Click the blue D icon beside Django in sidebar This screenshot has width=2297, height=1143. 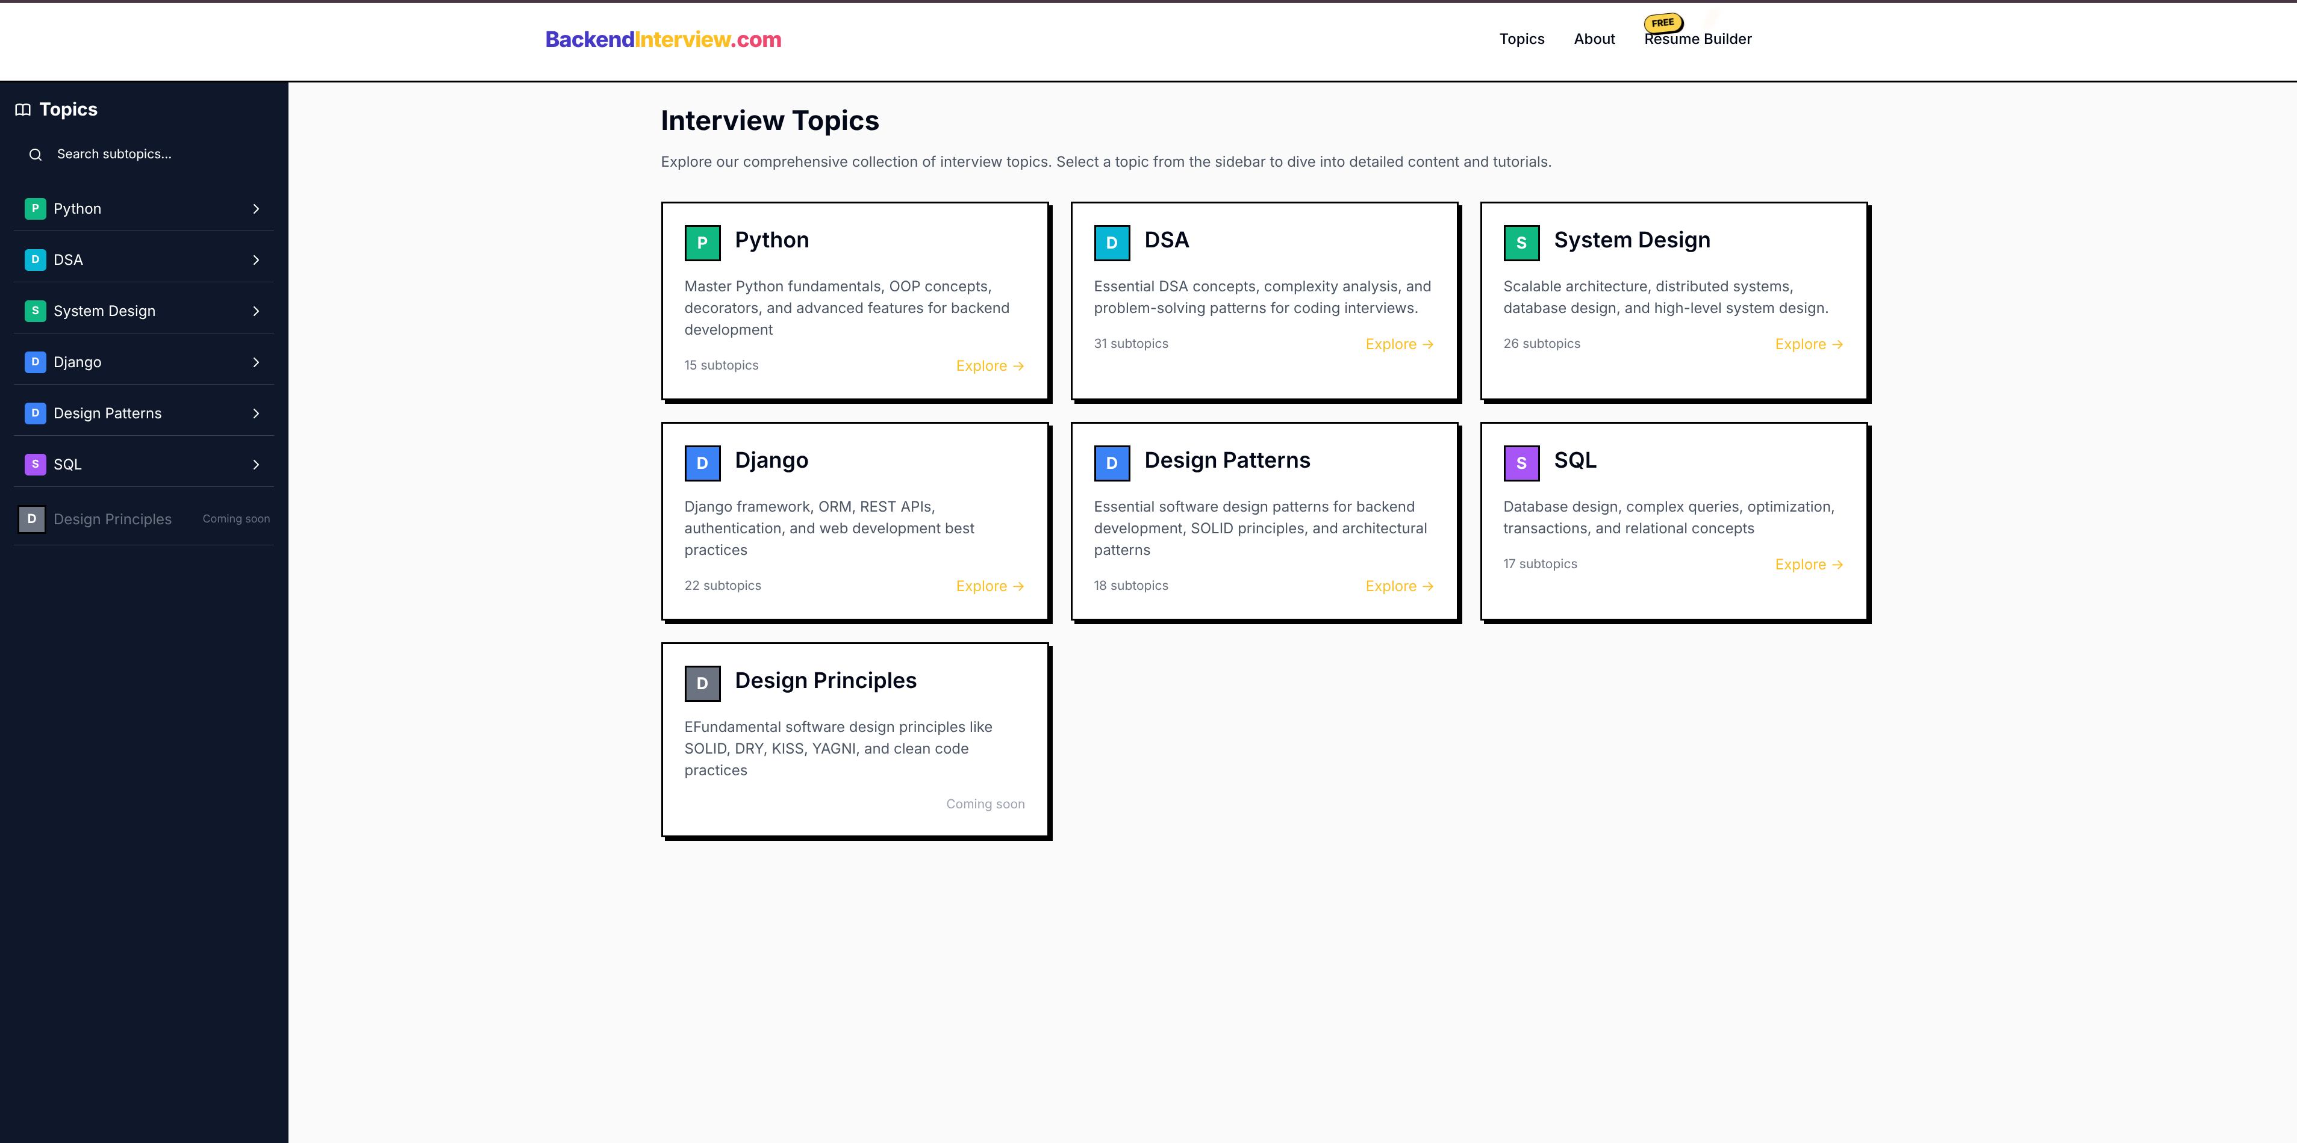[x=35, y=362]
